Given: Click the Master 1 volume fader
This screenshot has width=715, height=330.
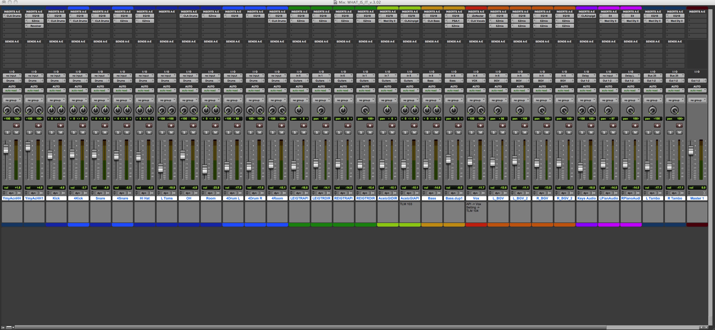Looking at the screenshot, I should click(x=691, y=150).
